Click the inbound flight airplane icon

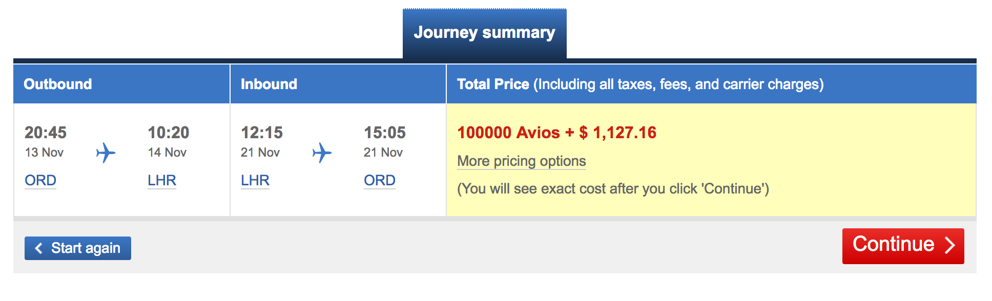coord(322,153)
